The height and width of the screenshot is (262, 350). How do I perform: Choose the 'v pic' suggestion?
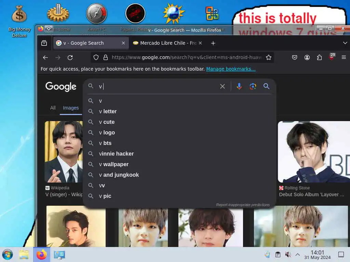point(180,196)
